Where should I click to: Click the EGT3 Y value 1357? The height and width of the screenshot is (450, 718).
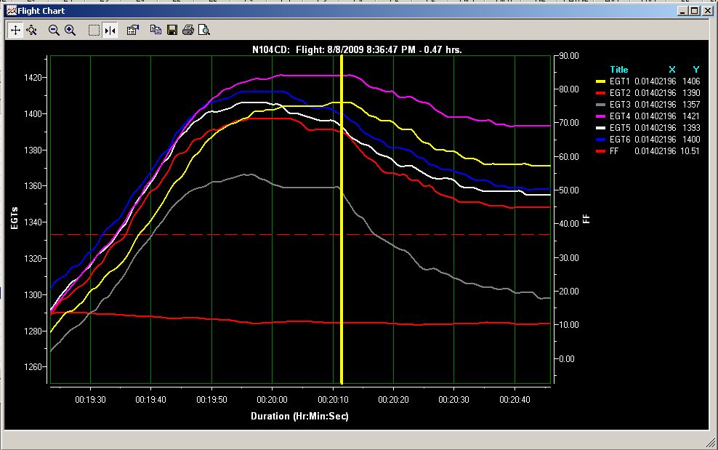tap(691, 105)
